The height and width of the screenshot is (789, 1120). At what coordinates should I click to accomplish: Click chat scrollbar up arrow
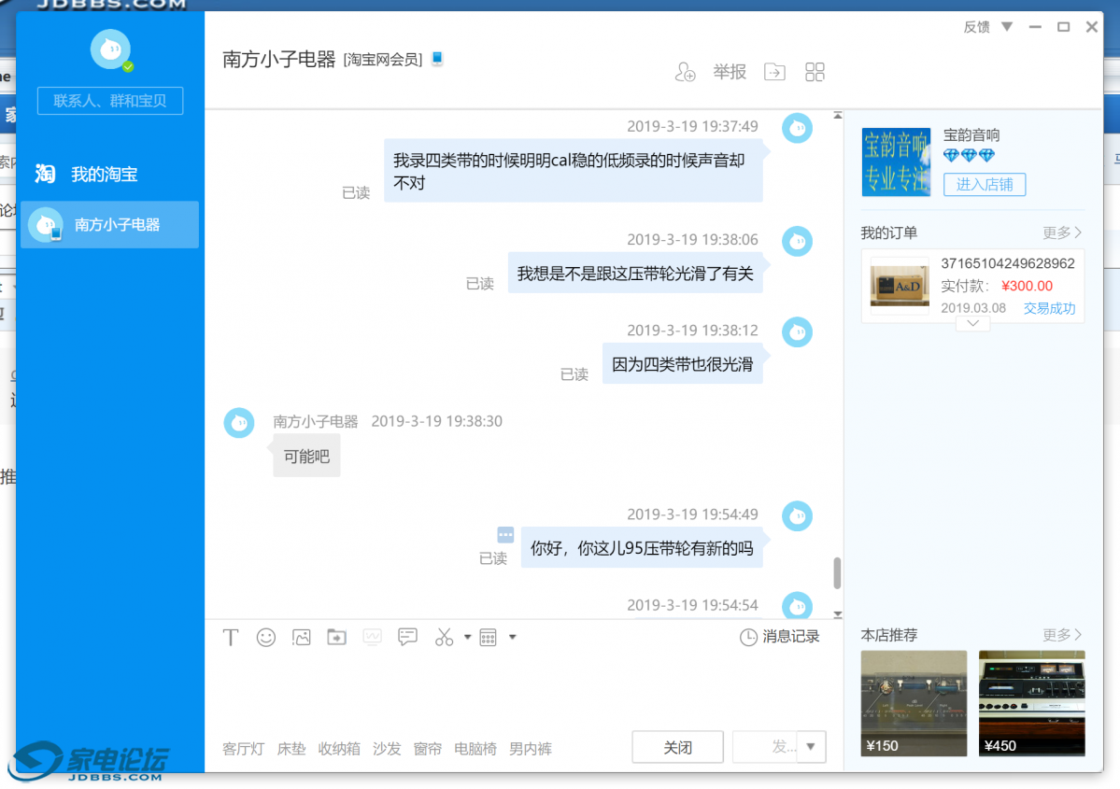point(837,115)
